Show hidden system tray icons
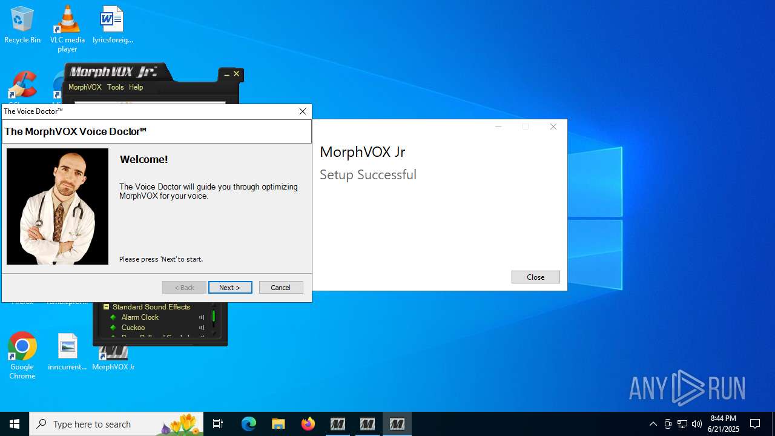Screen dimensions: 775x436 (653, 424)
